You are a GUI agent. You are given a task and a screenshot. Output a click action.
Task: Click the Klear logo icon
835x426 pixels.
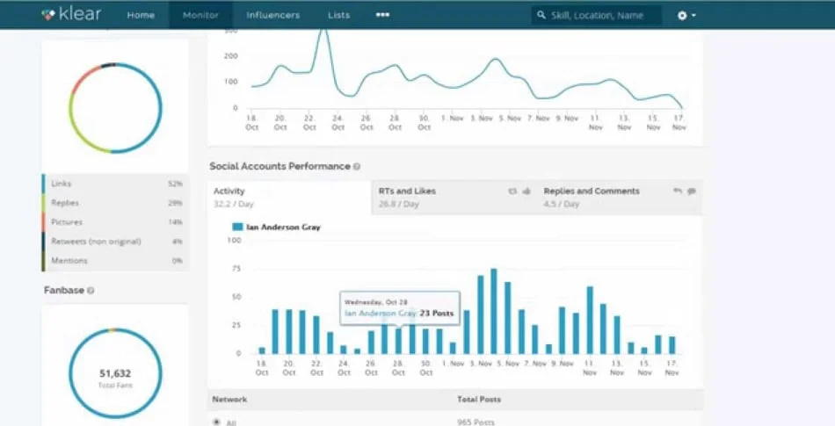(x=49, y=15)
